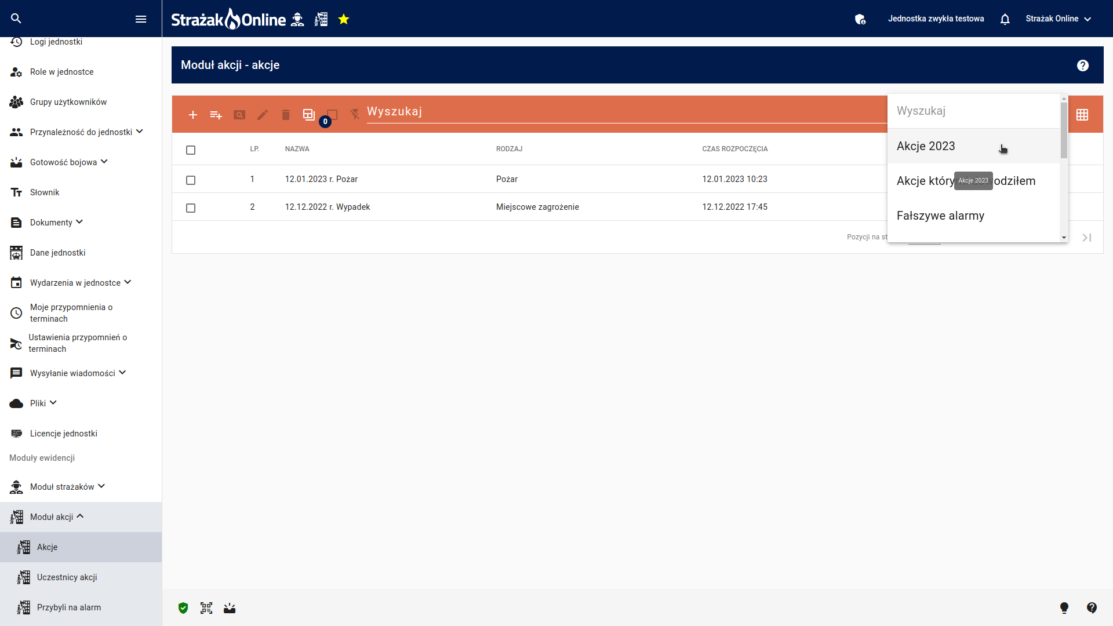The width and height of the screenshot is (1113, 626).
Task: Open the notifications bell
Action: (x=1005, y=19)
